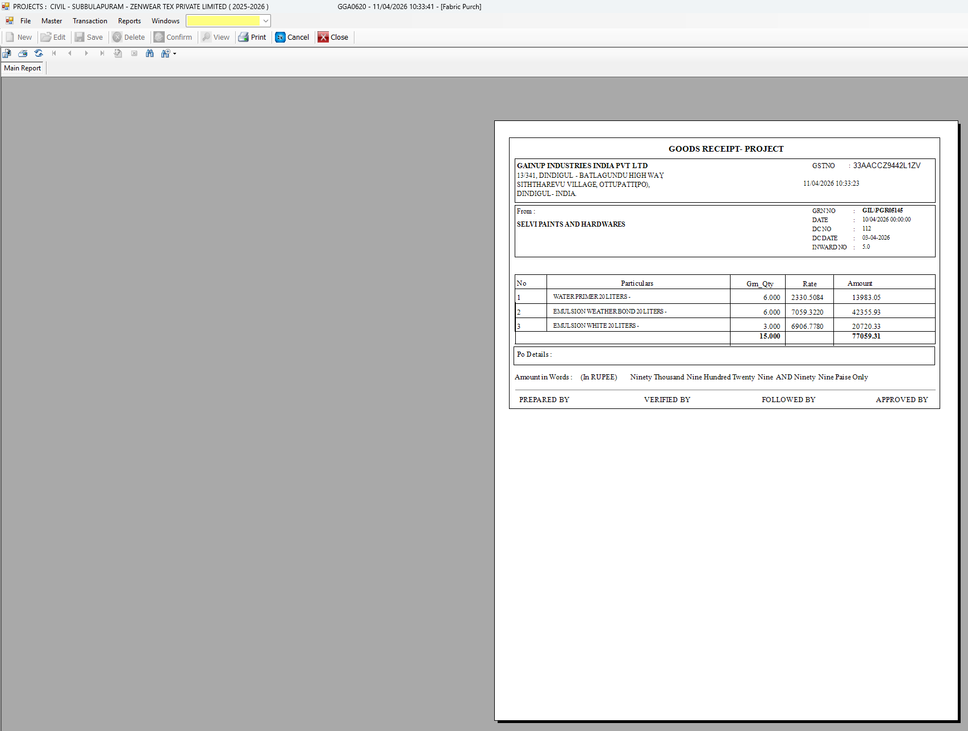968x731 pixels.
Task: Open the zoom dropdown arrow in report toolbar
Action: coord(174,54)
